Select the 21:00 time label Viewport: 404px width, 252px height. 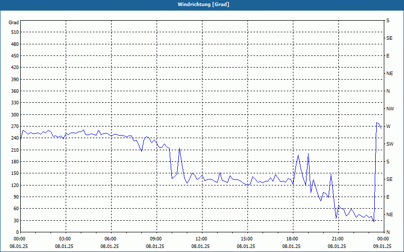[x=338, y=239]
